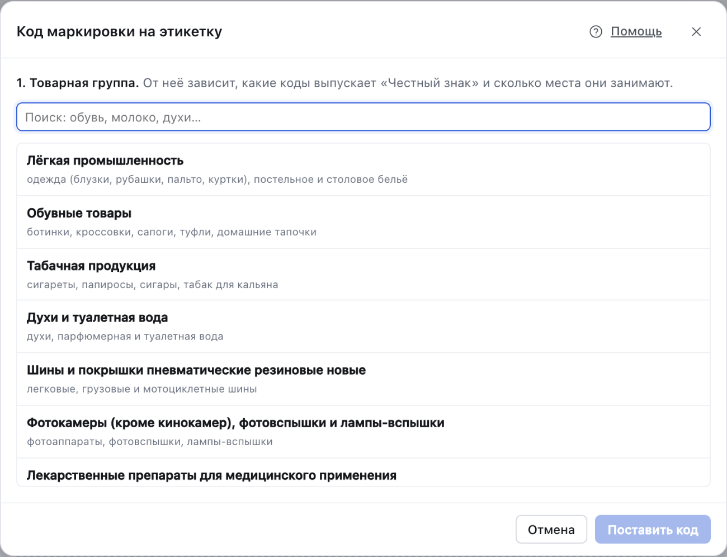Choose the Обувные товары group
Screen dimensions: 727x557
363,222
